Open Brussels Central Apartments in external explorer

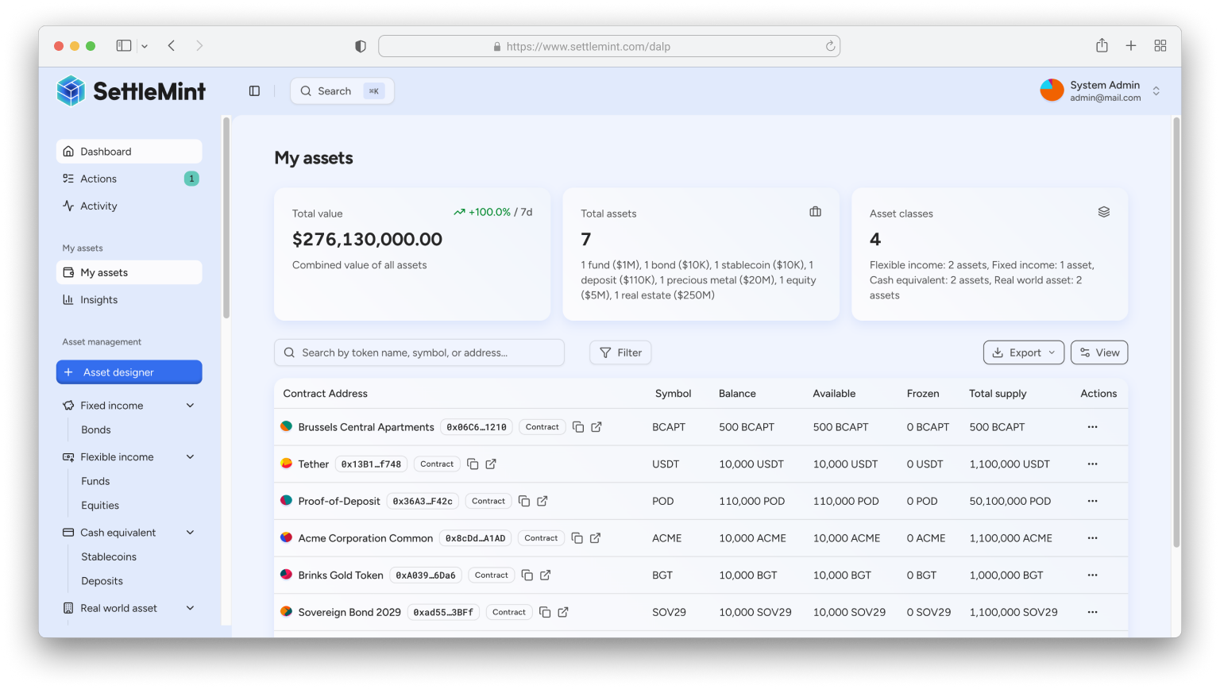[x=596, y=427]
